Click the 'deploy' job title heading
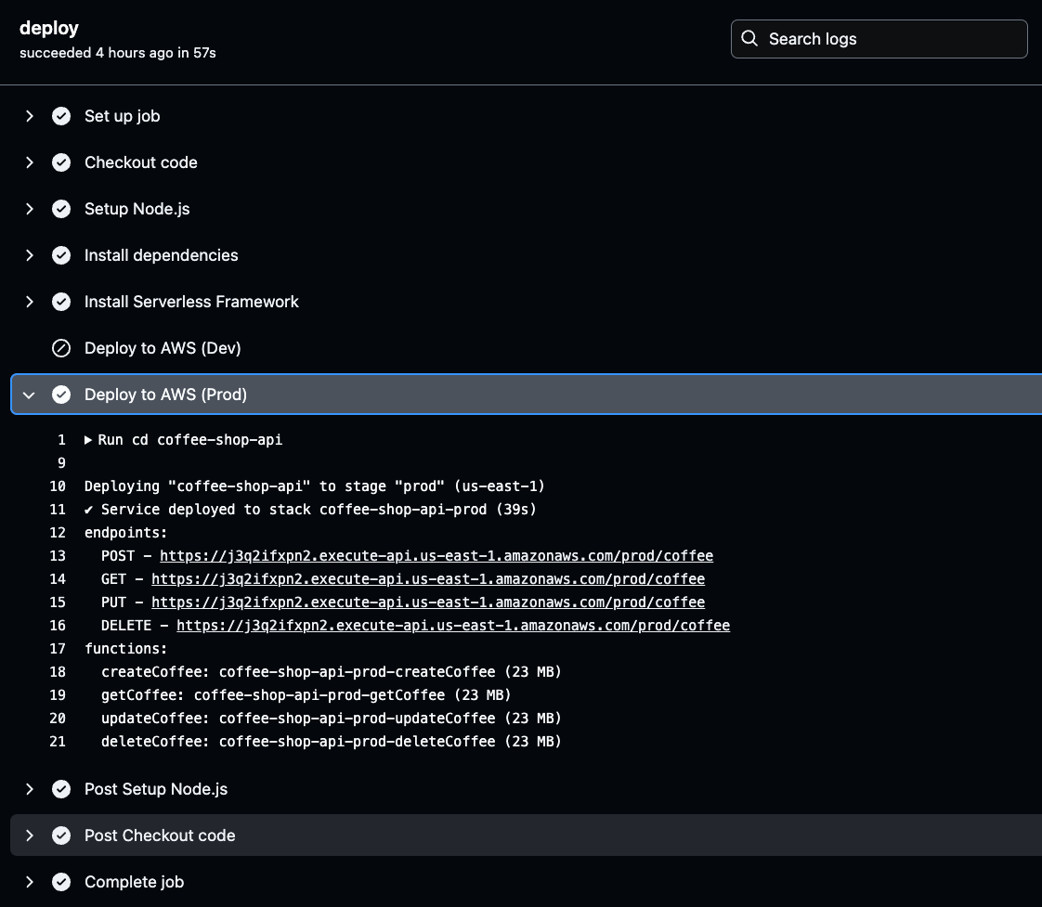This screenshot has height=907, width=1042. coord(49,29)
